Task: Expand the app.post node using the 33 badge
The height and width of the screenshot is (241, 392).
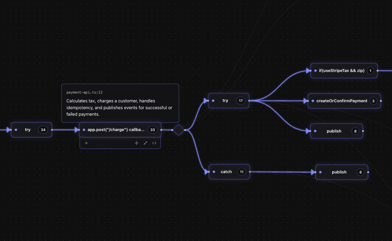Action: click(x=152, y=130)
